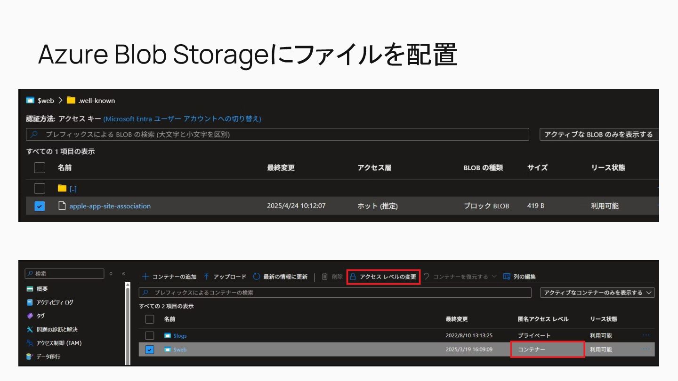Screen dimensions: 678x381
Task: Open the $web container link
Action: 180,349
